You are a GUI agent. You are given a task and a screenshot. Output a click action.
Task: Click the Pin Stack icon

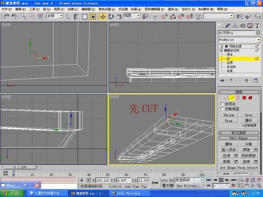click(x=222, y=80)
